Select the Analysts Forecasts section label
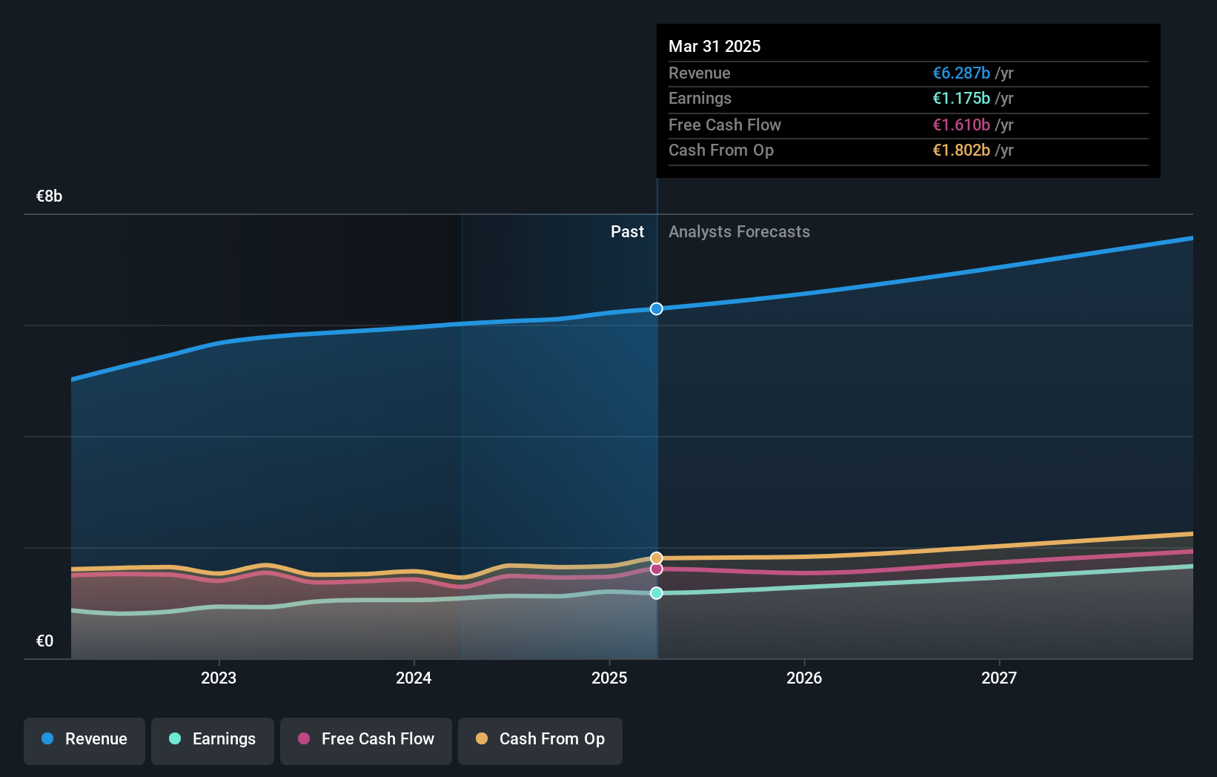Image resolution: width=1217 pixels, height=777 pixels. [x=739, y=231]
